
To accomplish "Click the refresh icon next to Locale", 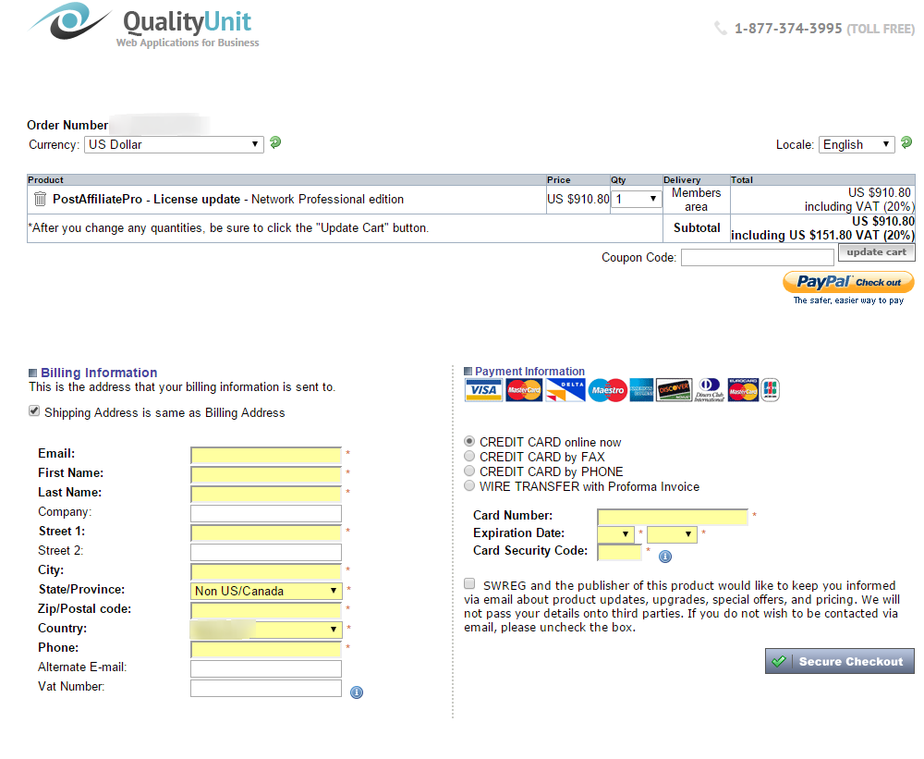I will point(906,142).
